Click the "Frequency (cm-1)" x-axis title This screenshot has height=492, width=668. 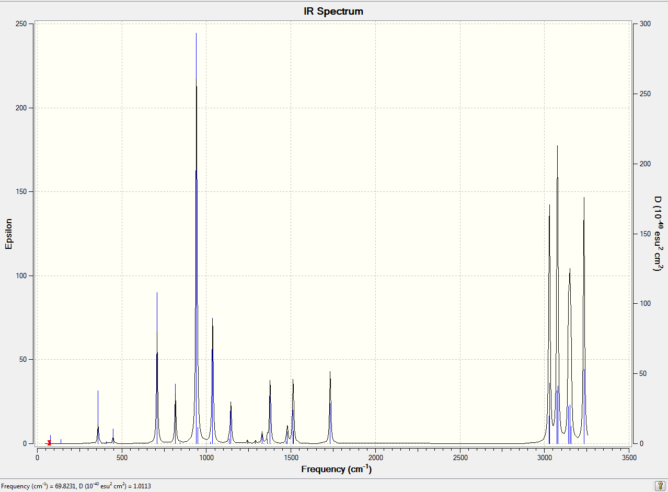(337, 469)
